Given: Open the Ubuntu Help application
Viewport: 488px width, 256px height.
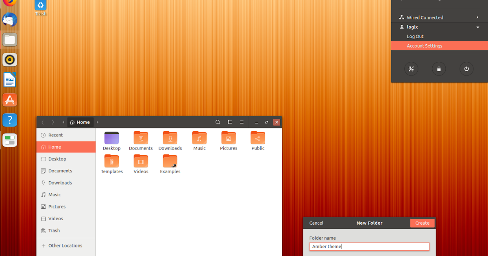Looking at the screenshot, I should 9,120.
